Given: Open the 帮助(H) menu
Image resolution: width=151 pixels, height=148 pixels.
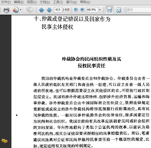Looking at the screenshot, I should (85, 2).
